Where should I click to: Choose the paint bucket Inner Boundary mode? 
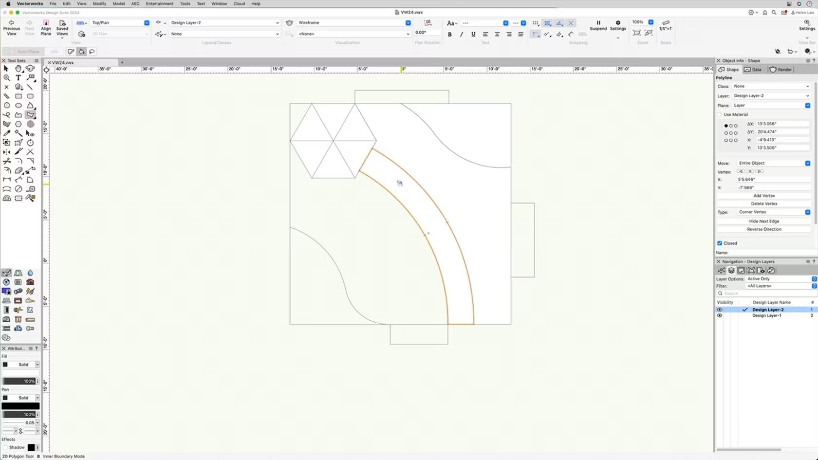coord(81,52)
